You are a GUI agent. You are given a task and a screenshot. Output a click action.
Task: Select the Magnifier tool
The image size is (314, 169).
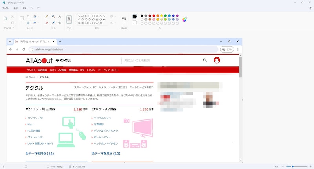tap(60, 23)
